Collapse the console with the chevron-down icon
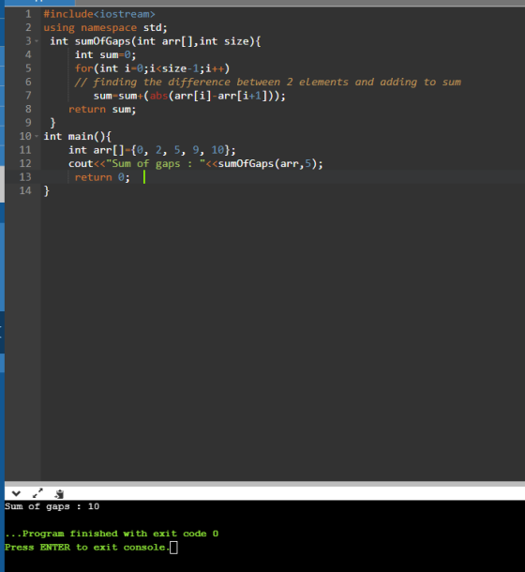The image size is (525, 572). click(16, 493)
